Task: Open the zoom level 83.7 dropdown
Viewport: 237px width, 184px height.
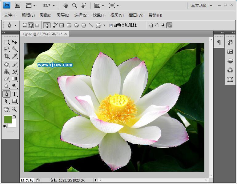Action: coord(49,6)
